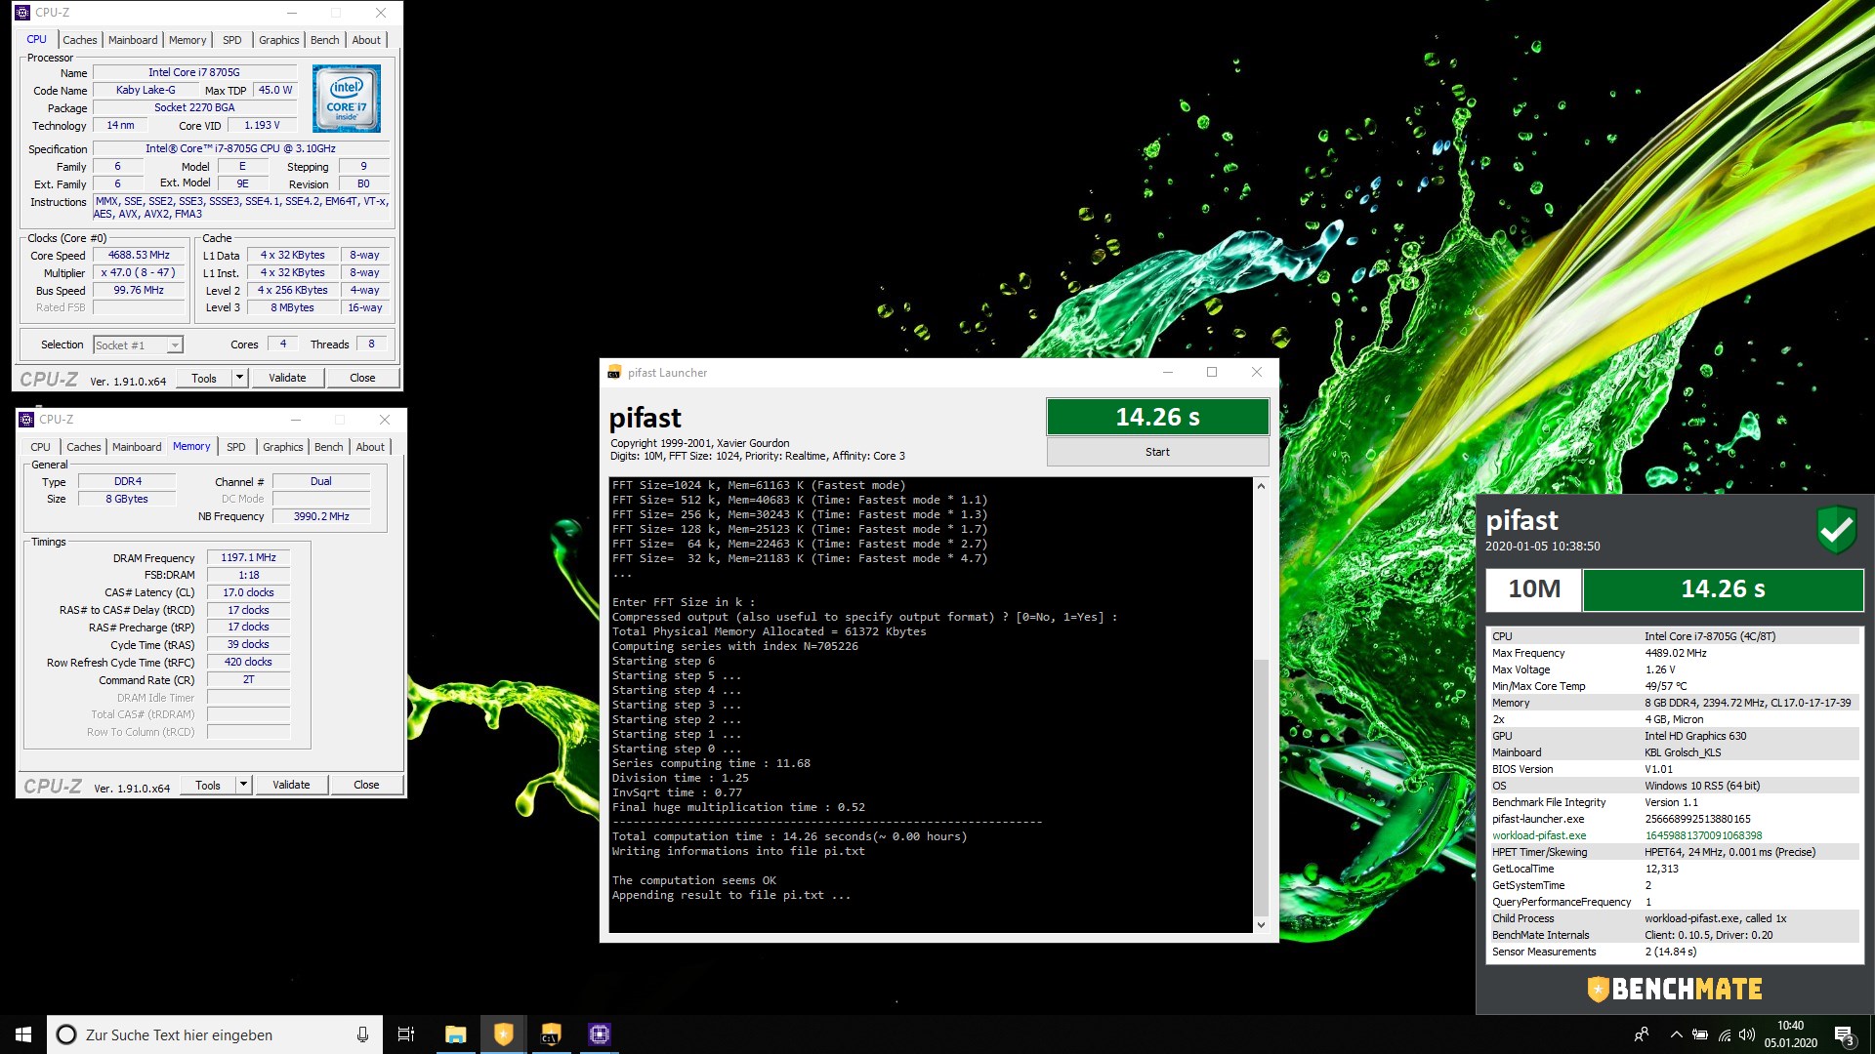
Task: Click the Specification field Intel Core i7-8705G
Action: tap(241, 149)
